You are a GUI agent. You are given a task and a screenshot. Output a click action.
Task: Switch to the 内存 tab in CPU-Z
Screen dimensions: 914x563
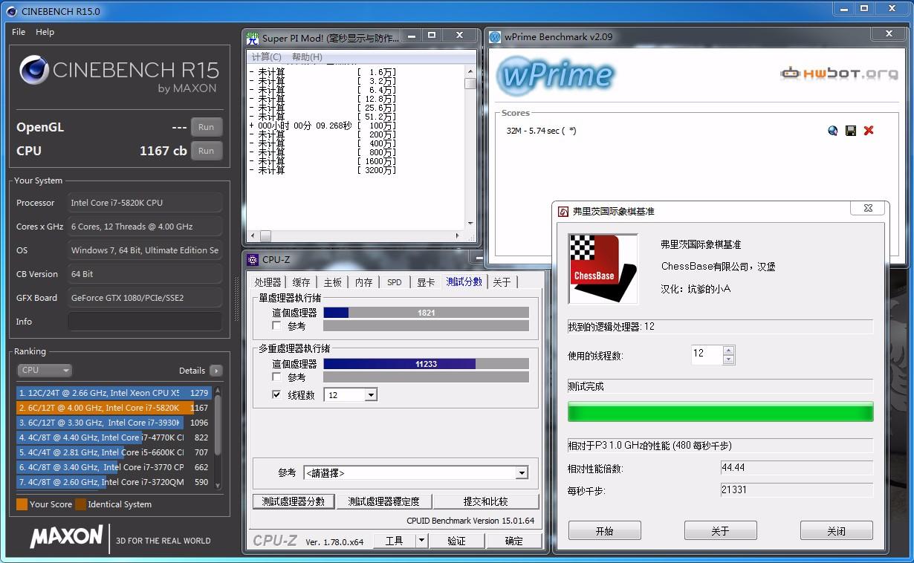[363, 282]
